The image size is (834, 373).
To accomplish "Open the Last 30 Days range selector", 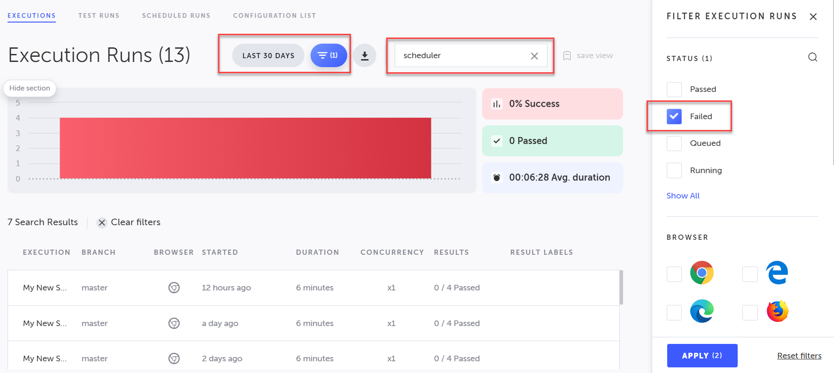I will 268,55.
